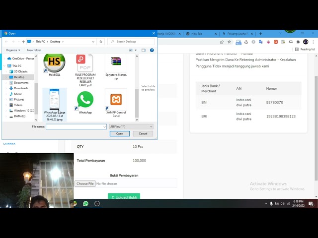318x238 pixels.
Task: Open Downloads in navigation tree
Action: point(19,88)
